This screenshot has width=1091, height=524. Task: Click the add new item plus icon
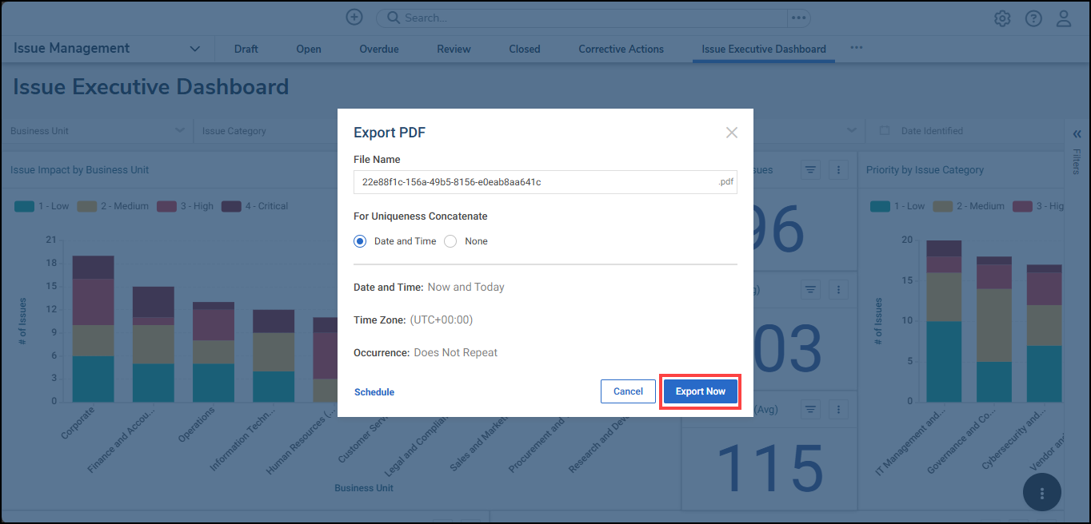pyautogui.click(x=354, y=16)
